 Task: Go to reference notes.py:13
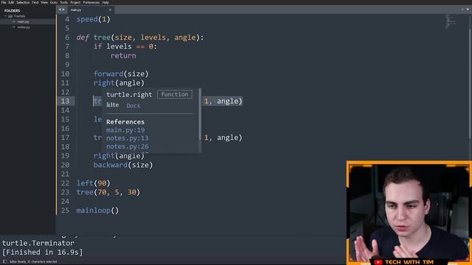pyautogui.click(x=128, y=138)
